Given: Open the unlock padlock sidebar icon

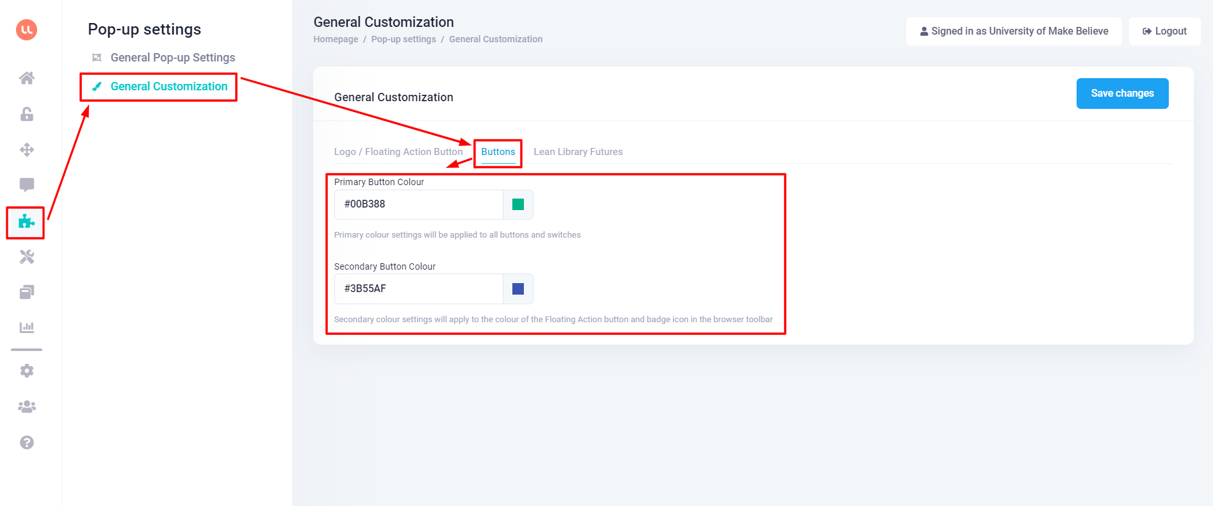Looking at the screenshot, I should pyautogui.click(x=26, y=114).
